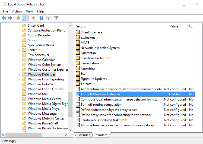Select Allow antimalware service to startup policy
Image resolution: width=203 pixels, height=144 pixels.
coord(121,89)
